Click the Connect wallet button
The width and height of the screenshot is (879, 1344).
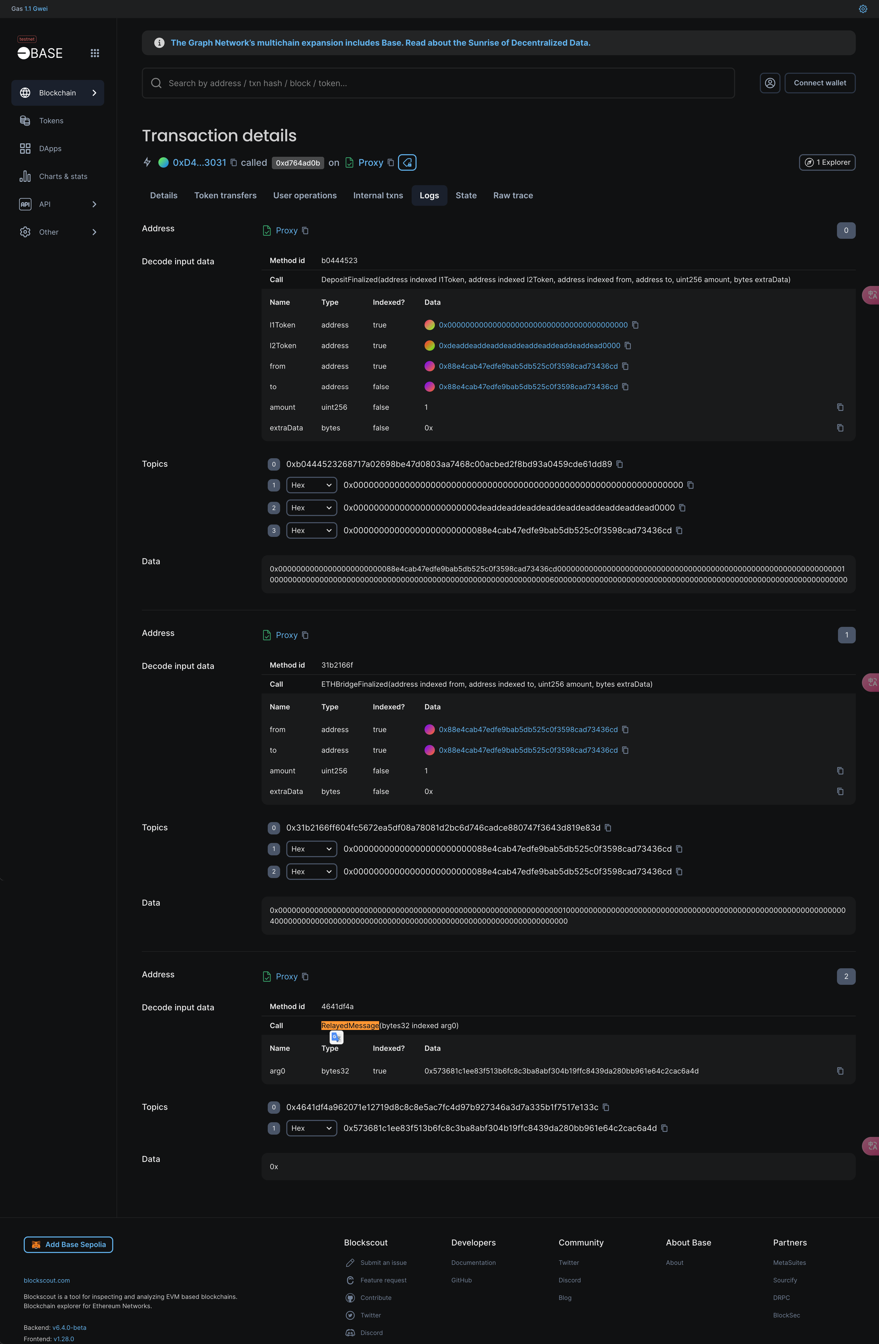(820, 83)
